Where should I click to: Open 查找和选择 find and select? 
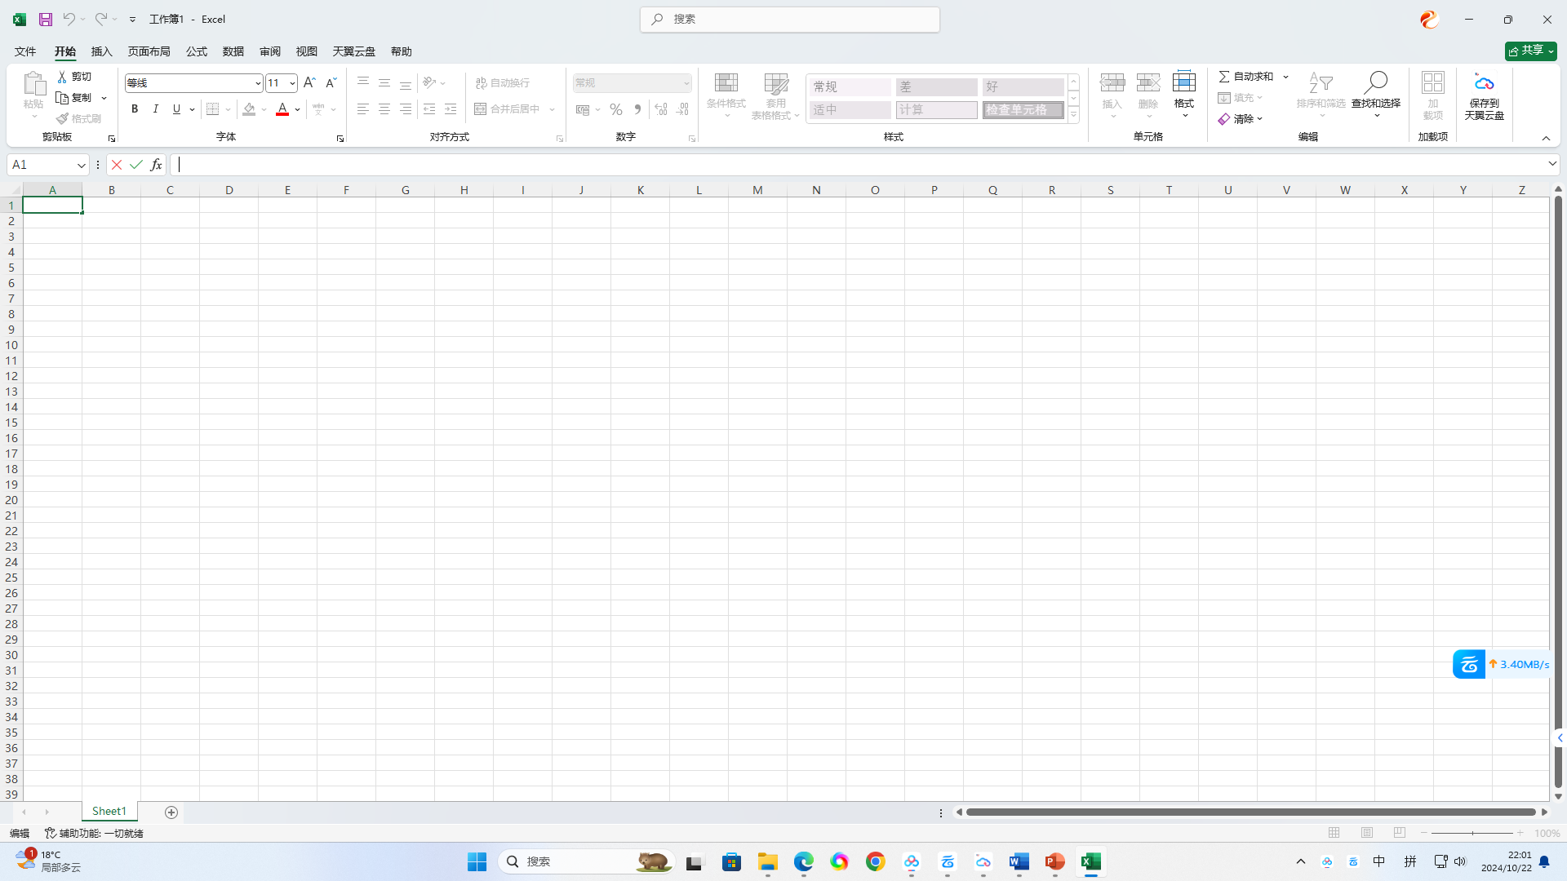coord(1375,90)
